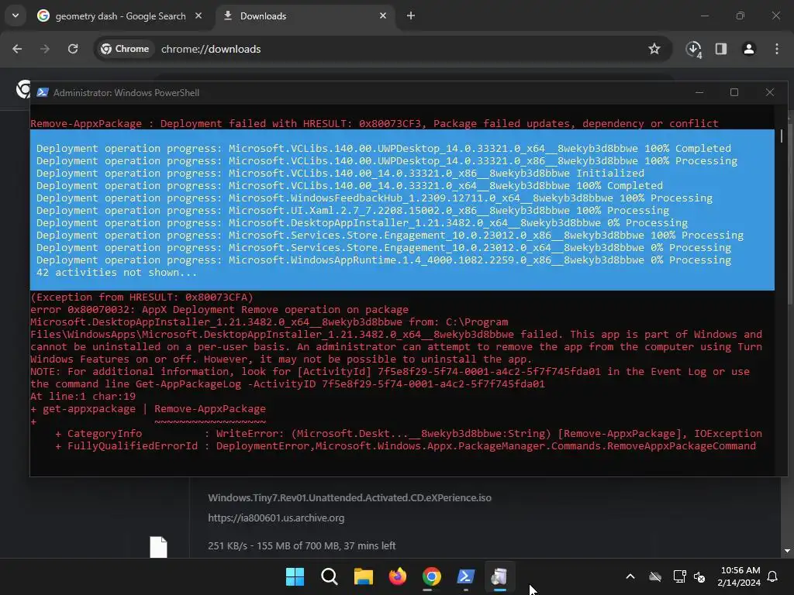Open Chrome three-dot menu
794x595 pixels.
tap(777, 49)
